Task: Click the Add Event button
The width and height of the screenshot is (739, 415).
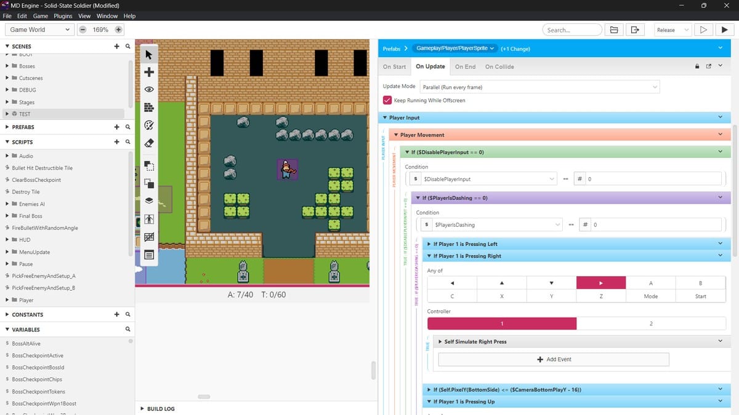Action: 554,359
